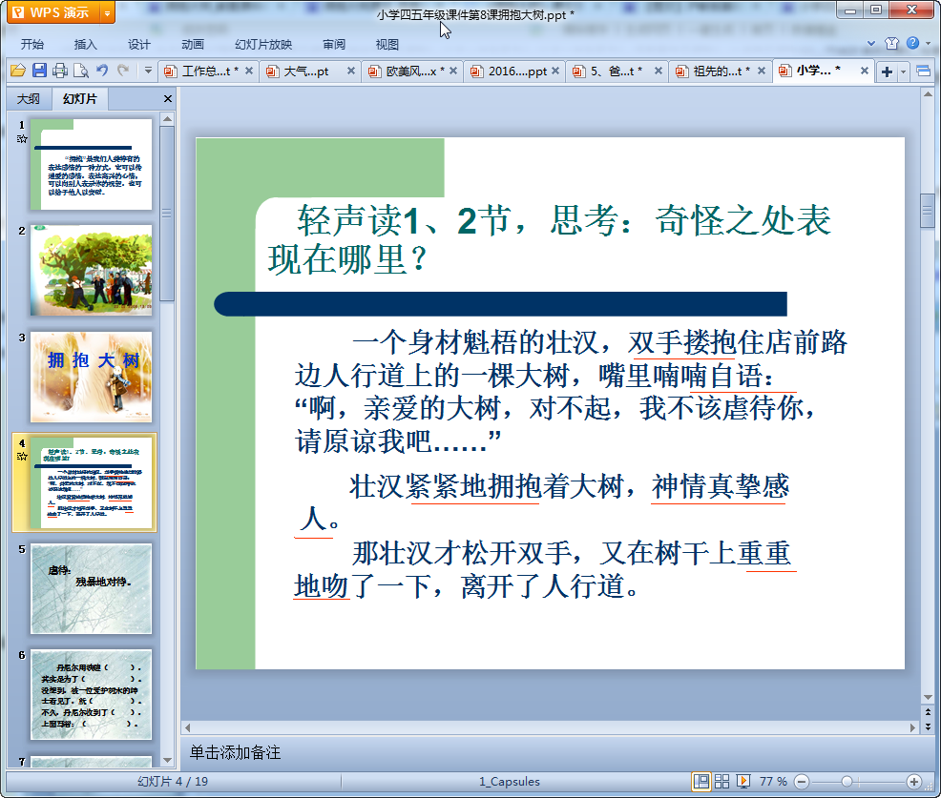Open the WPS 演示 application menu button
Viewport: 941px width, 798px height.
point(54,12)
